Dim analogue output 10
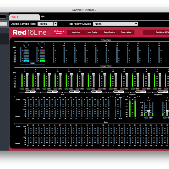Image resolution: width=169 pixels, height=169 pixels. pos(126,89)
